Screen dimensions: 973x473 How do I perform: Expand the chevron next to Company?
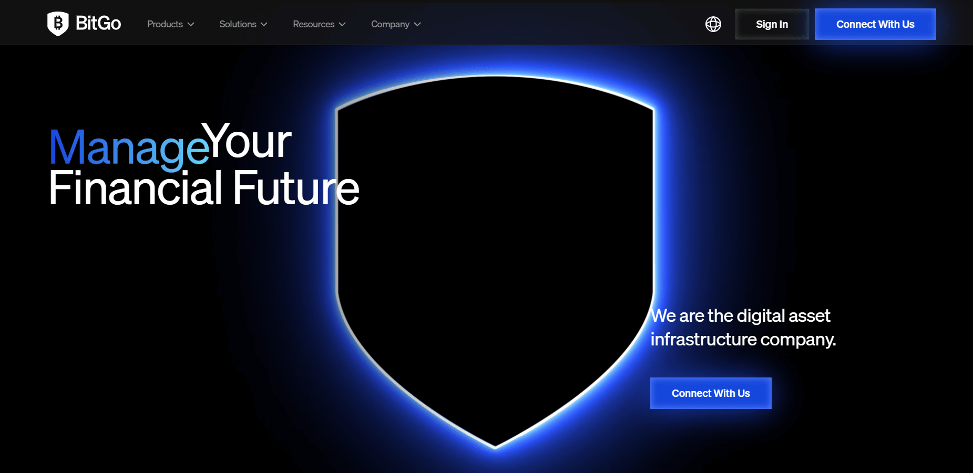417,25
